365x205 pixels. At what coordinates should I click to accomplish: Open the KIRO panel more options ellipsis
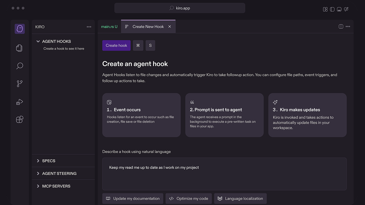click(89, 27)
